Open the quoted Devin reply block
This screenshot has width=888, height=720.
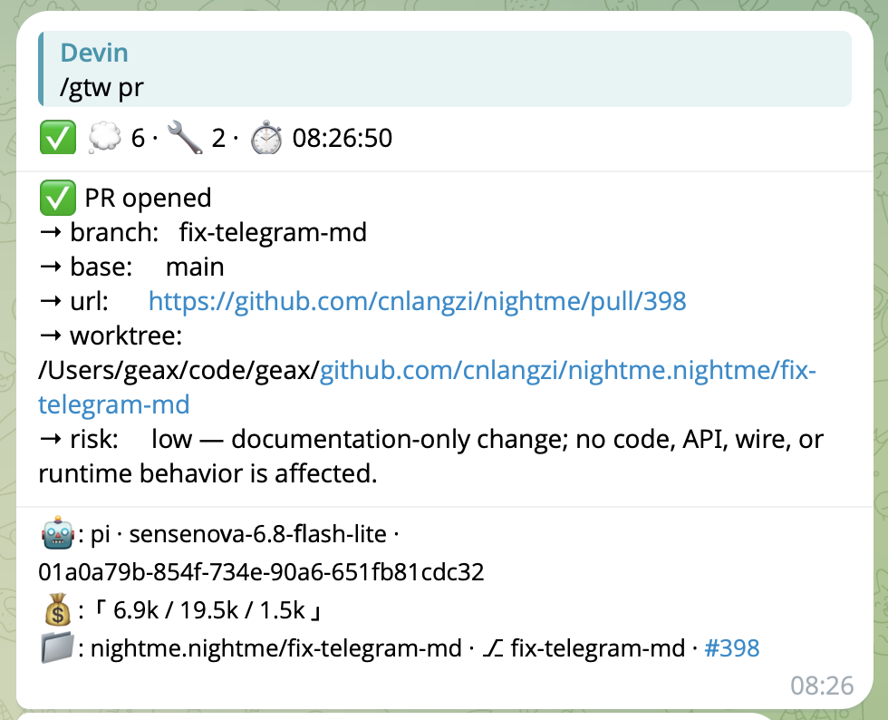[445, 69]
